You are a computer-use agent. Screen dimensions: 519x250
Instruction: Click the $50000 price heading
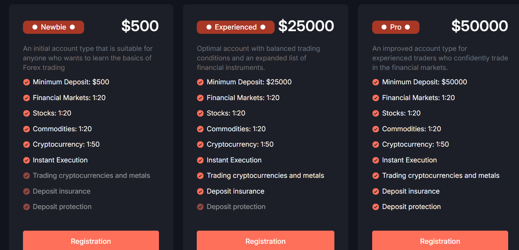[480, 26]
